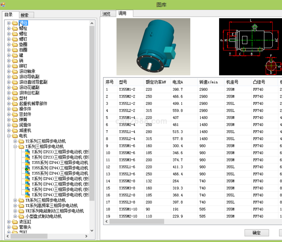Click the 额定功率kW column header
282x242 pixels.
pos(156,82)
